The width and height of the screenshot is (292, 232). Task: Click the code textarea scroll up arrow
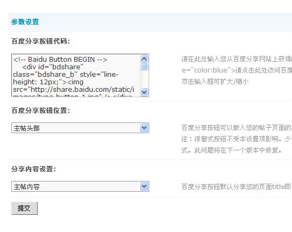click(144, 59)
